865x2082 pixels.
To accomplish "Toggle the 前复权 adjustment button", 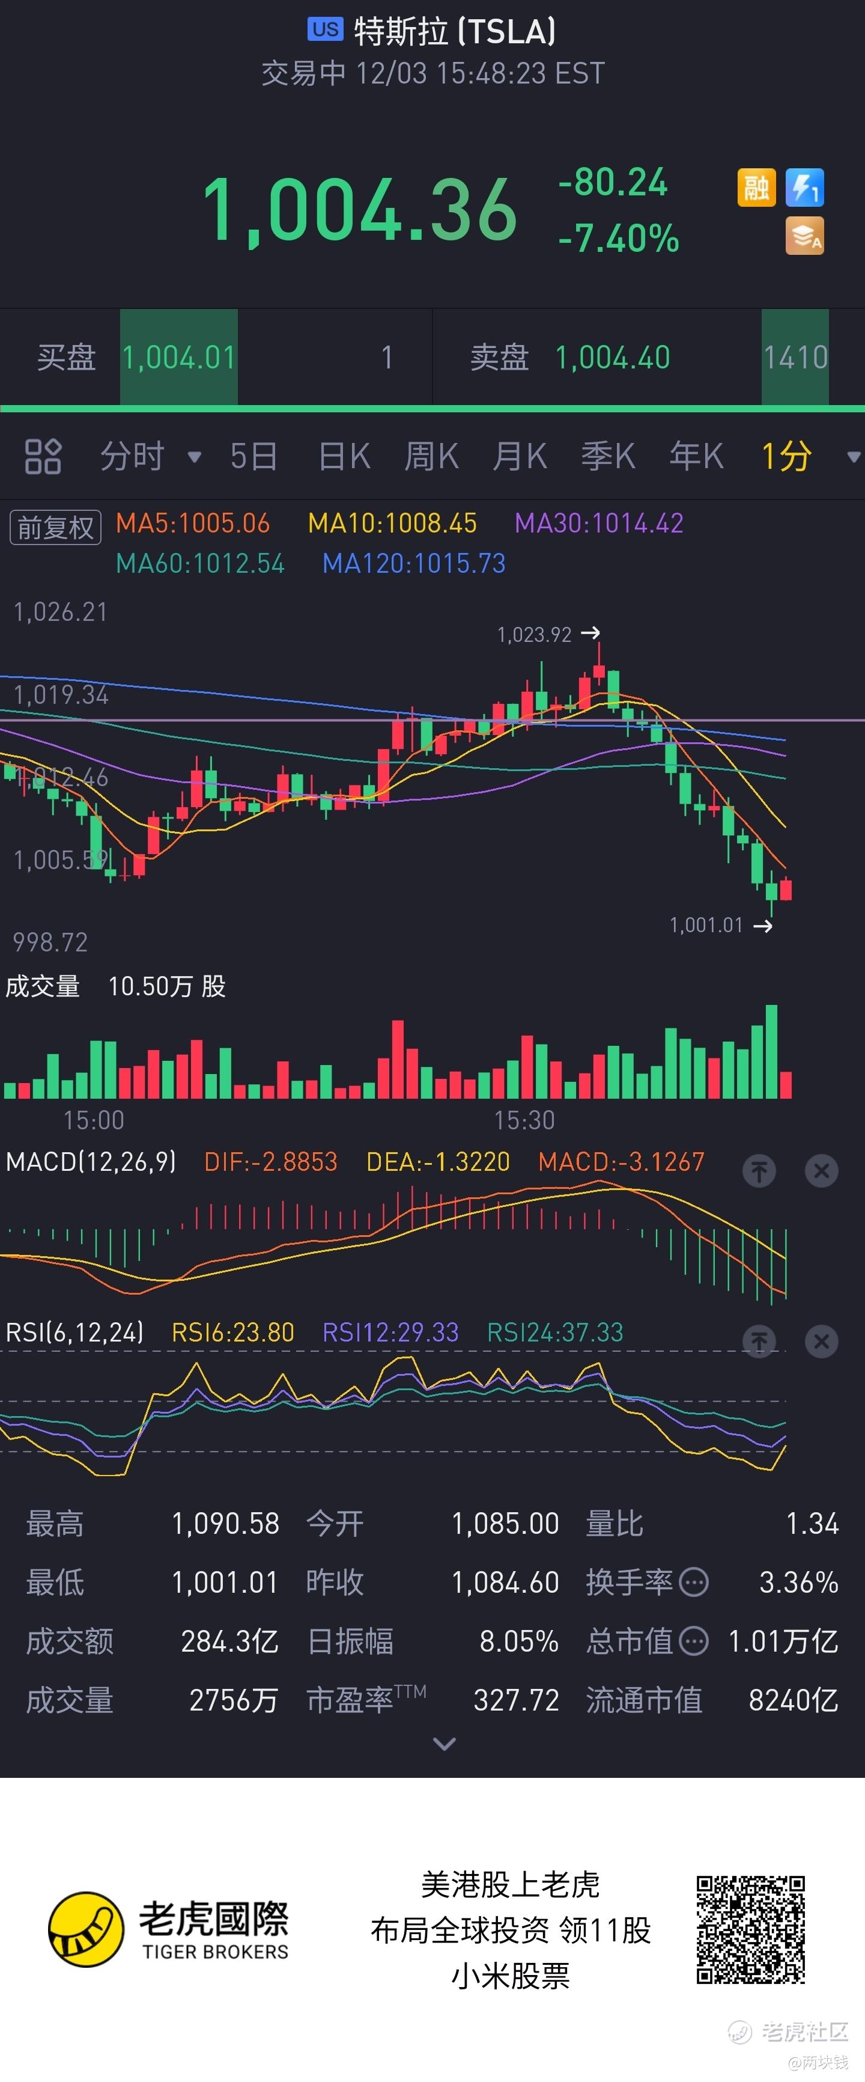I will click(x=55, y=528).
